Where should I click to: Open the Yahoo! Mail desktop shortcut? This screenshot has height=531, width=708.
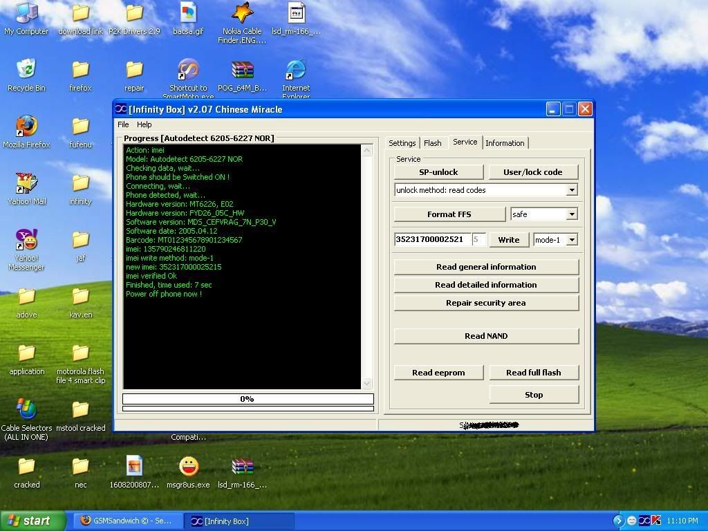[26, 185]
